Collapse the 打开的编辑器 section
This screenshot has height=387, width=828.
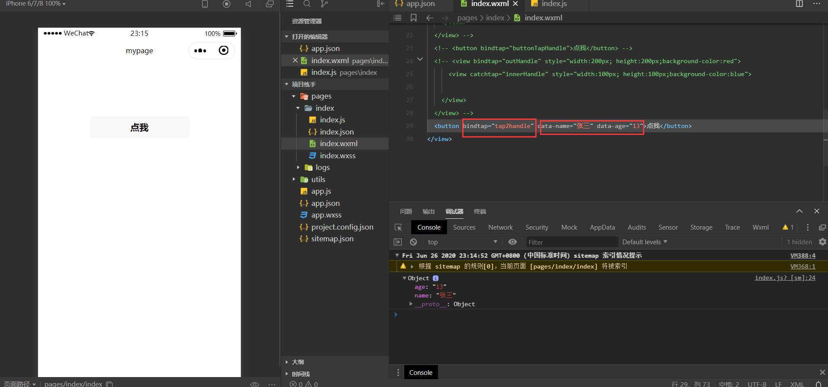pyautogui.click(x=287, y=37)
